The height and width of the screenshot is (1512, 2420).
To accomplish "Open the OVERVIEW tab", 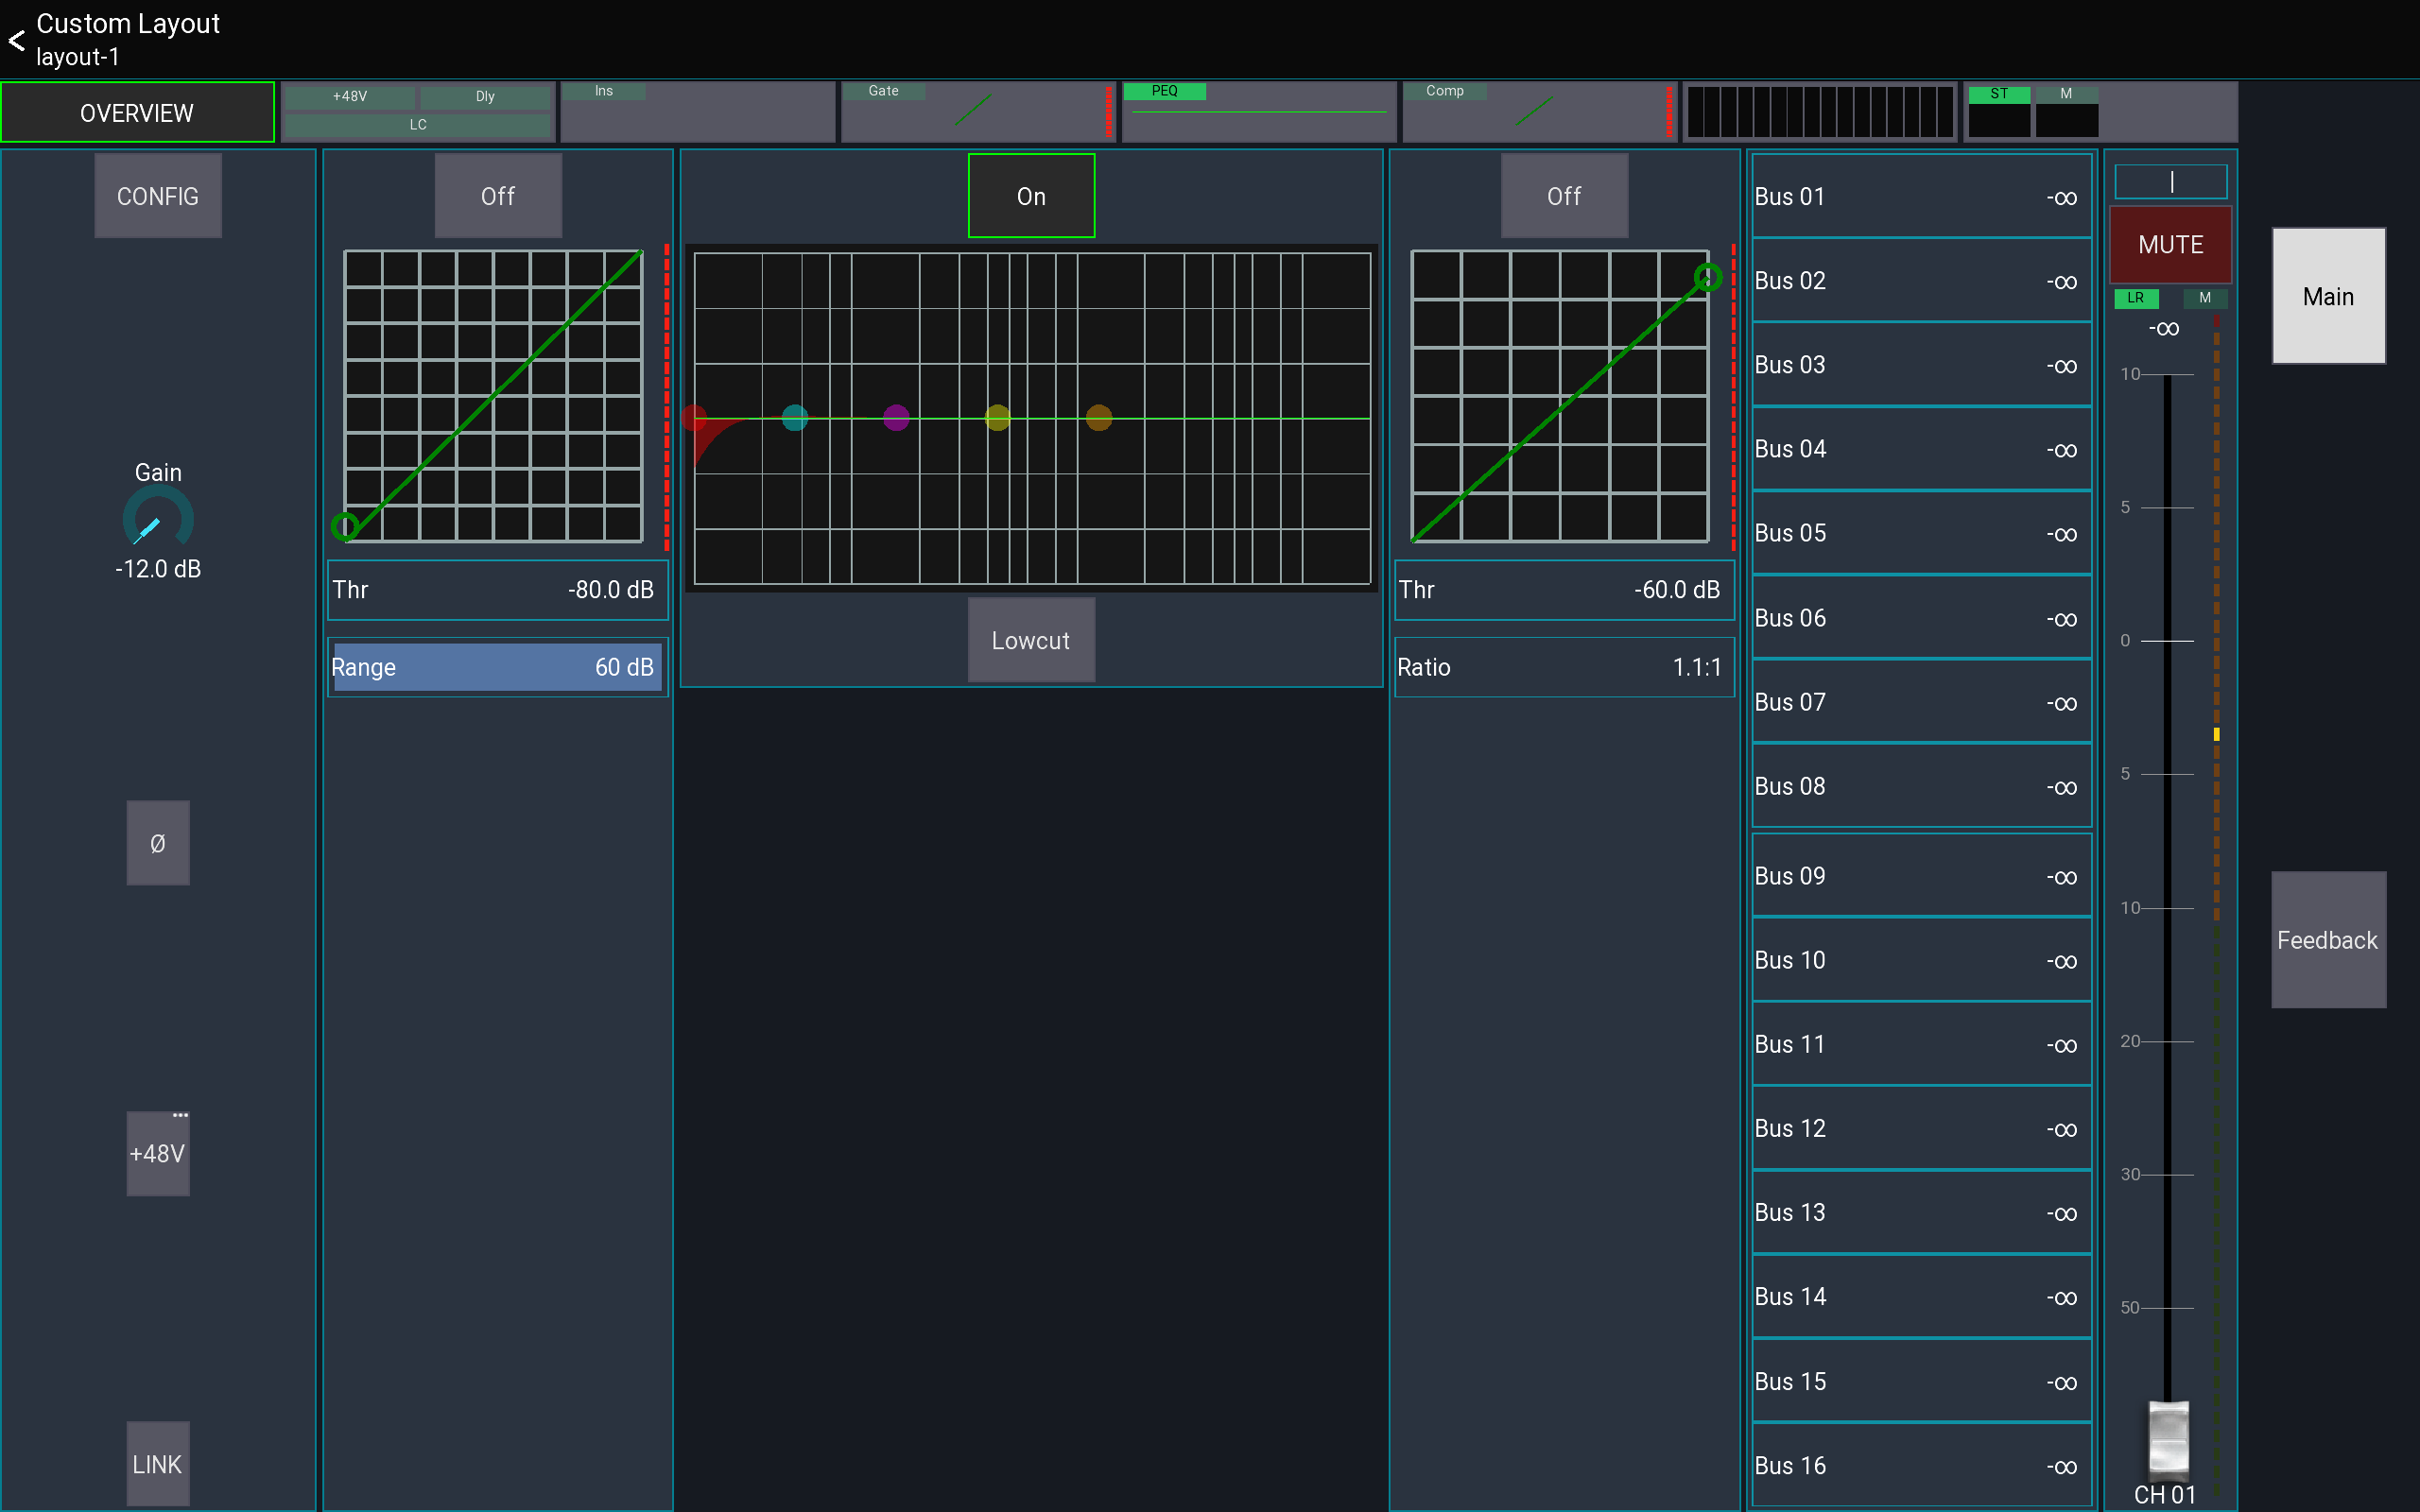I will 137,113.
